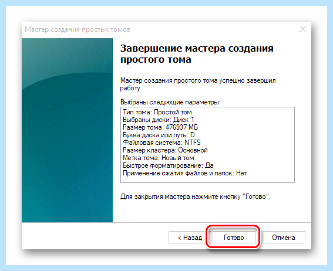The width and height of the screenshot is (333, 271).
Task: Click the Готово button to finish
Action: pyautogui.click(x=234, y=238)
